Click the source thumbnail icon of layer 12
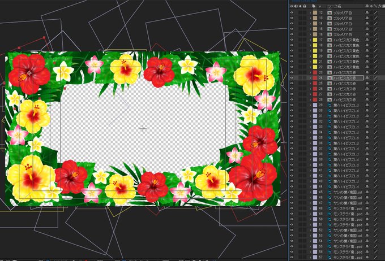 tap(330, 12)
